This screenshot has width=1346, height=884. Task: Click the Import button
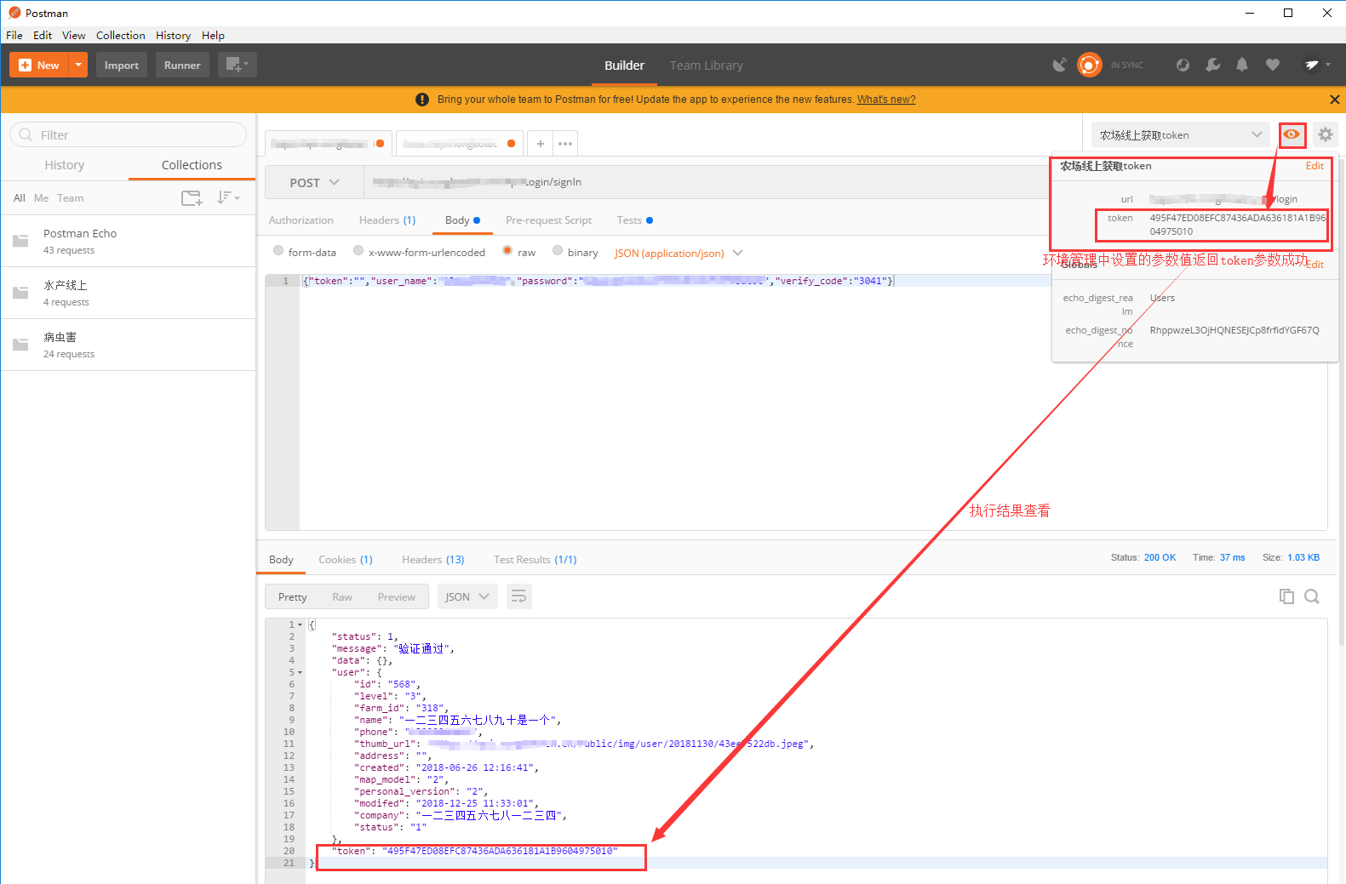(122, 65)
